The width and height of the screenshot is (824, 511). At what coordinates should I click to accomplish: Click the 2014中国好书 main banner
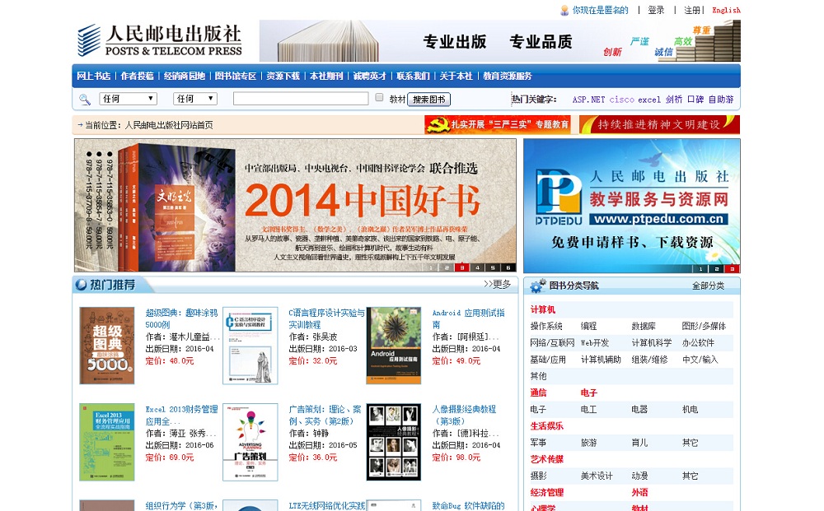[x=295, y=205]
